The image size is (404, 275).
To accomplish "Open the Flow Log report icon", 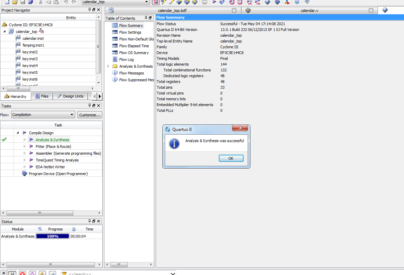I will [115, 59].
